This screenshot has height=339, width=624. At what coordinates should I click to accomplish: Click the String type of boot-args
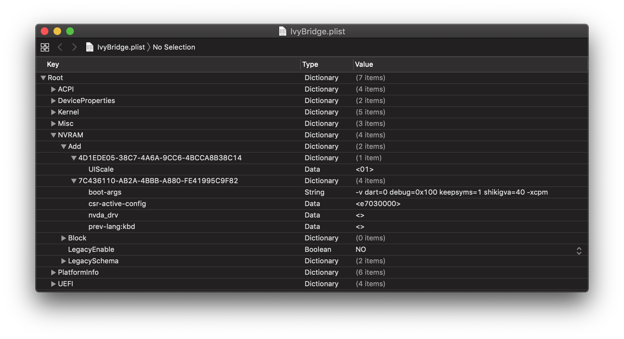click(315, 192)
